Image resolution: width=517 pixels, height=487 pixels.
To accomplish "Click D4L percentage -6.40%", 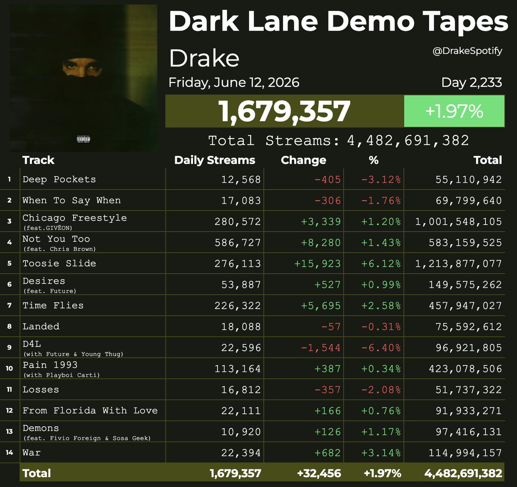I will pos(381,348).
